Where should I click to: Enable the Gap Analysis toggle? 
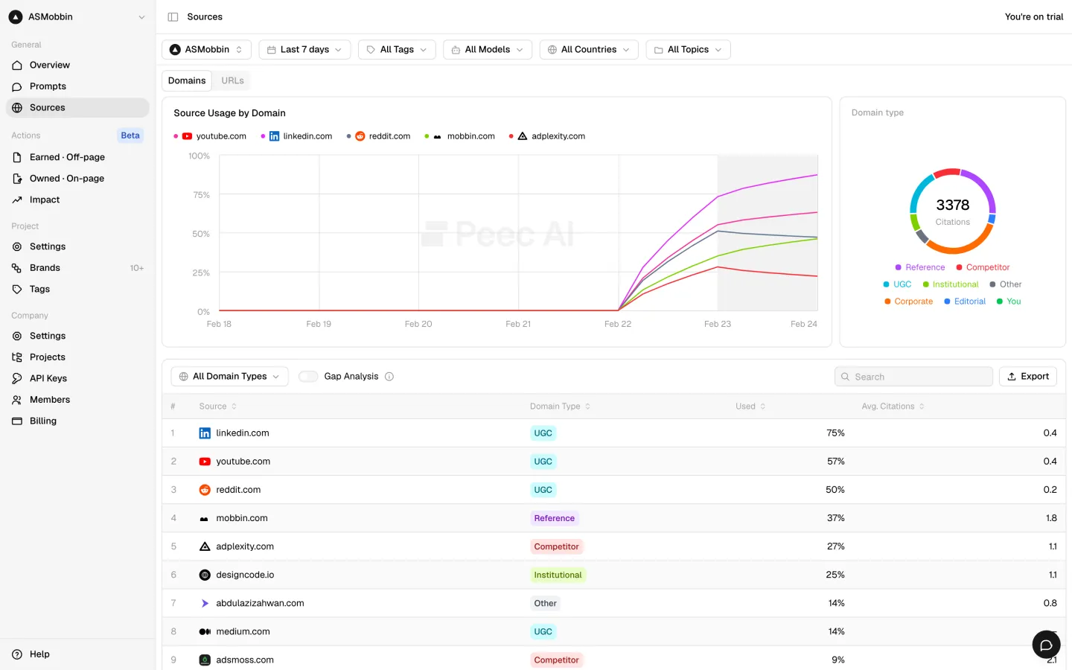coord(308,377)
